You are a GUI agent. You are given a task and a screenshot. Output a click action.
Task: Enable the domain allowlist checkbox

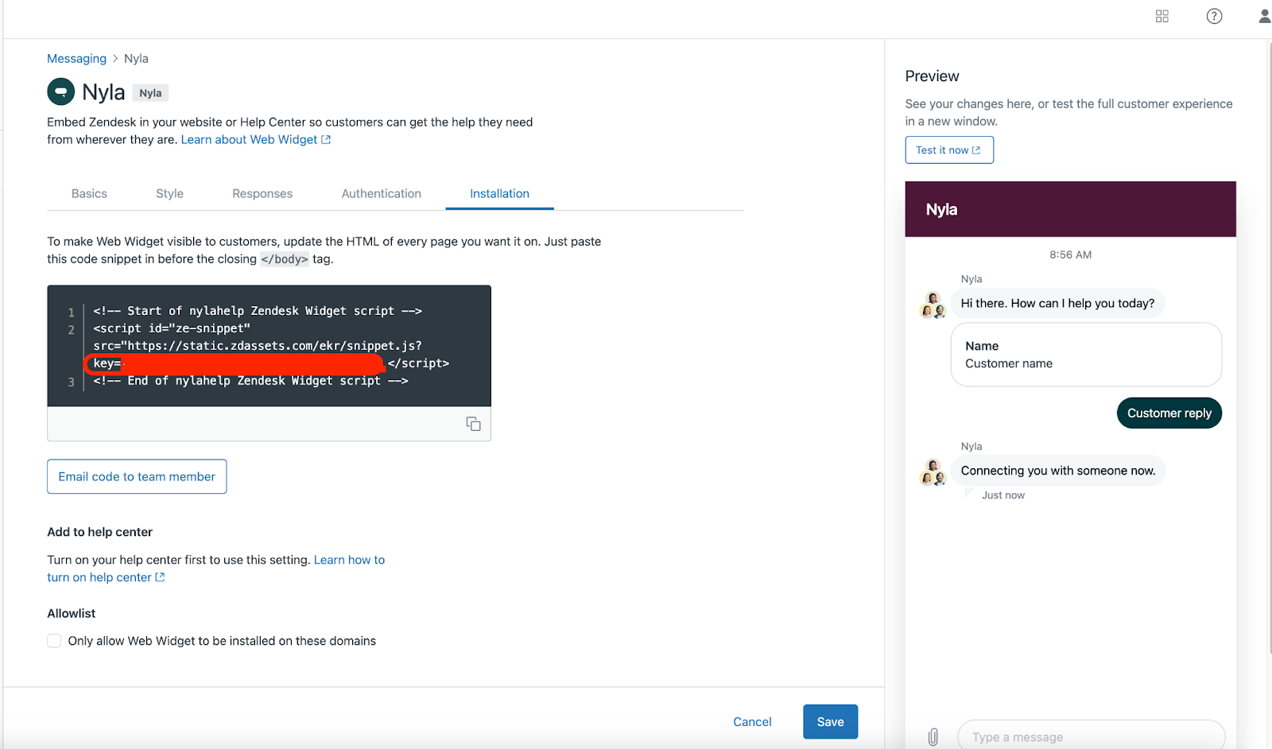[53, 640]
